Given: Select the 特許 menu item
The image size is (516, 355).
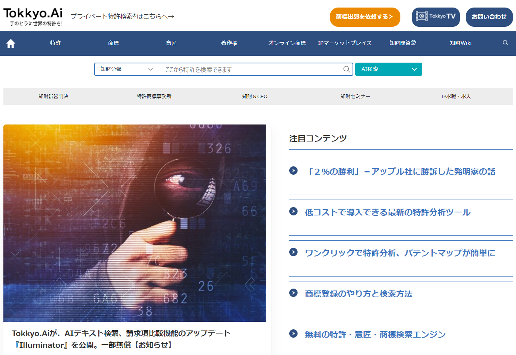Looking at the screenshot, I should pos(55,43).
